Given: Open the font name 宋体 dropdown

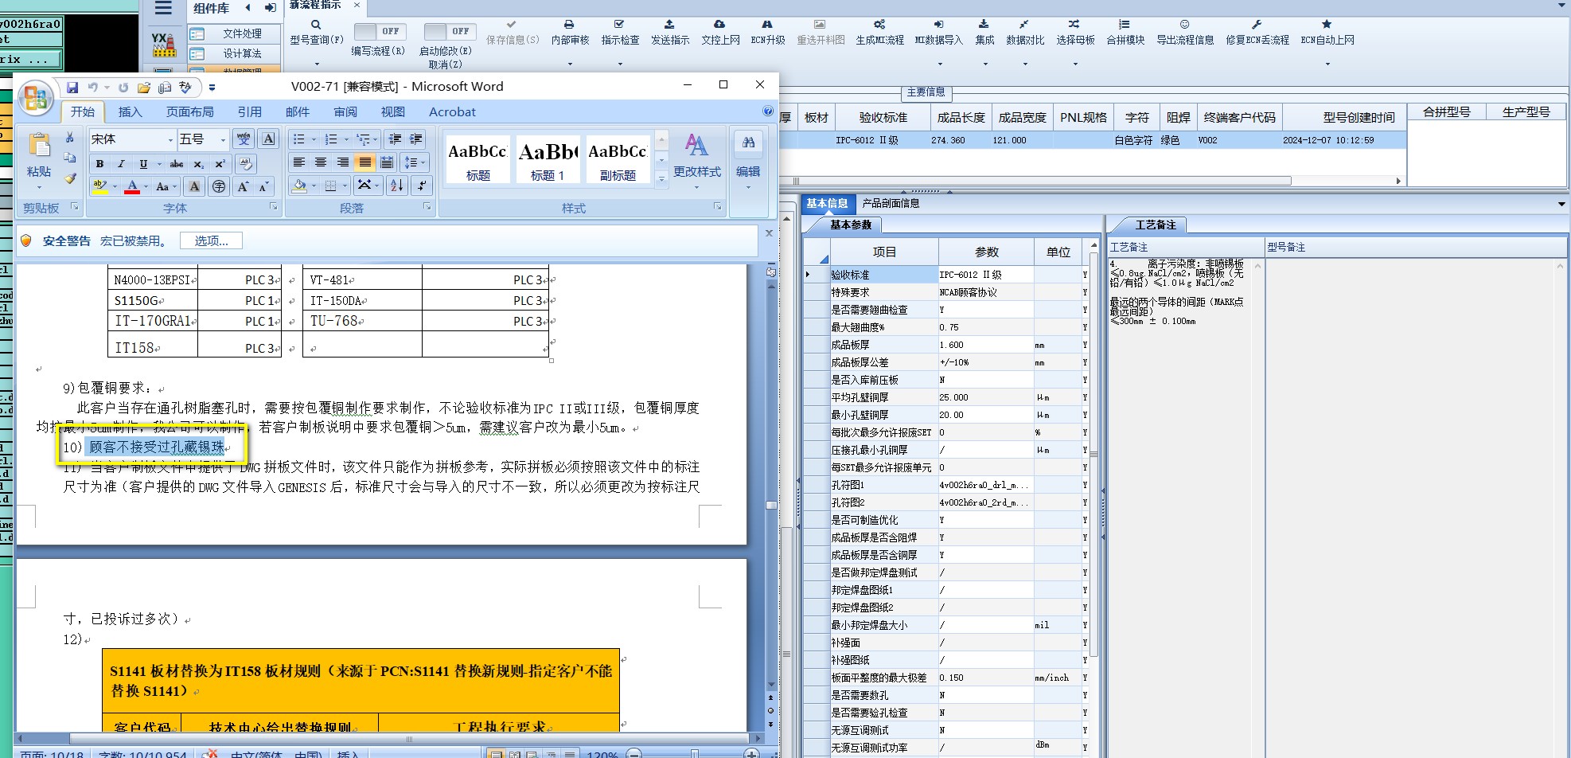Looking at the screenshot, I should tap(170, 139).
